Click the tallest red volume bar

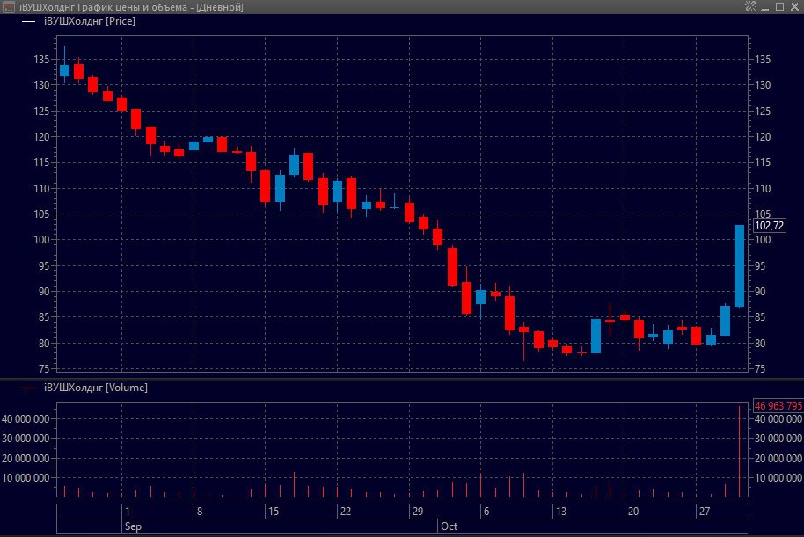(x=740, y=450)
